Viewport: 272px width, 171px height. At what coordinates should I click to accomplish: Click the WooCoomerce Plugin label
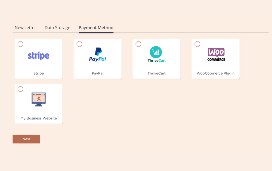point(215,73)
